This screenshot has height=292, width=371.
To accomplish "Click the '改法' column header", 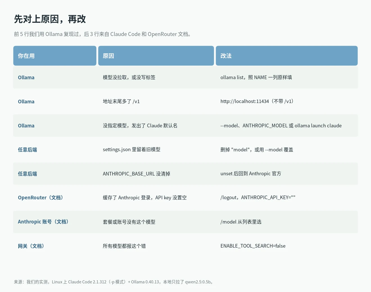I will (287, 56).
